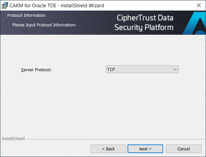Viewport: 206px width, 157px height.
Task: Click the 'InstallShield Wizard' title text
Action: 82,6
